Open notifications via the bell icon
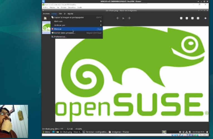This screenshot has height=139, width=213. tap(207, 132)
